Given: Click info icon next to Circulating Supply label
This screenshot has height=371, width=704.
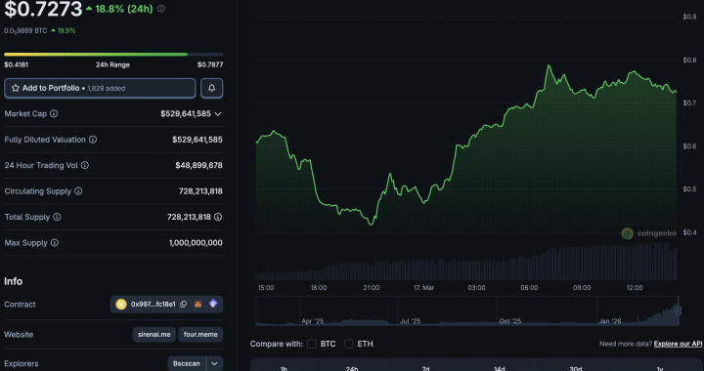Looking at the screenshot, I should [78, 191].
